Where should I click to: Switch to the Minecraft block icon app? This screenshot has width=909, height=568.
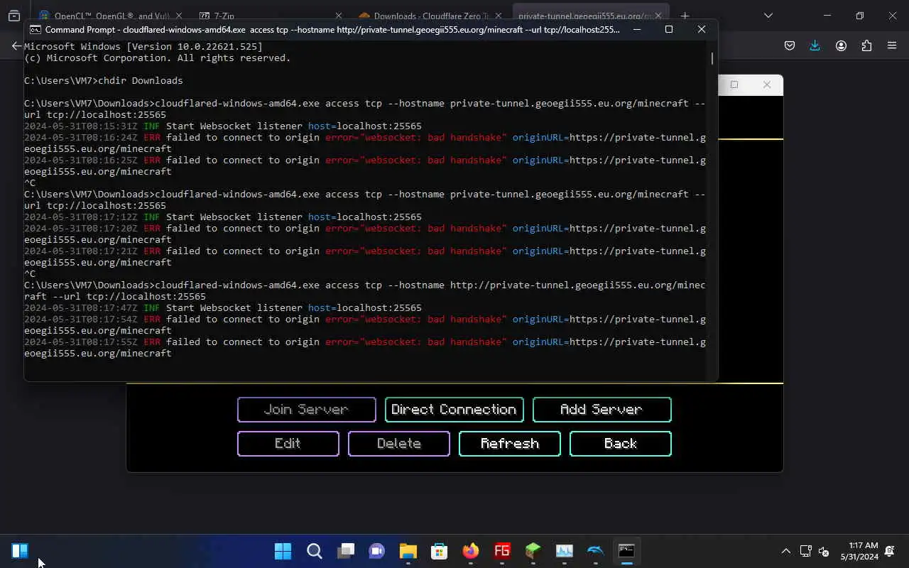click(x=533, y=551)
